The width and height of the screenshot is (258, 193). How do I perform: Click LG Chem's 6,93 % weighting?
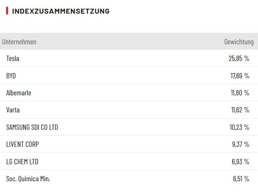click(241, 162)
